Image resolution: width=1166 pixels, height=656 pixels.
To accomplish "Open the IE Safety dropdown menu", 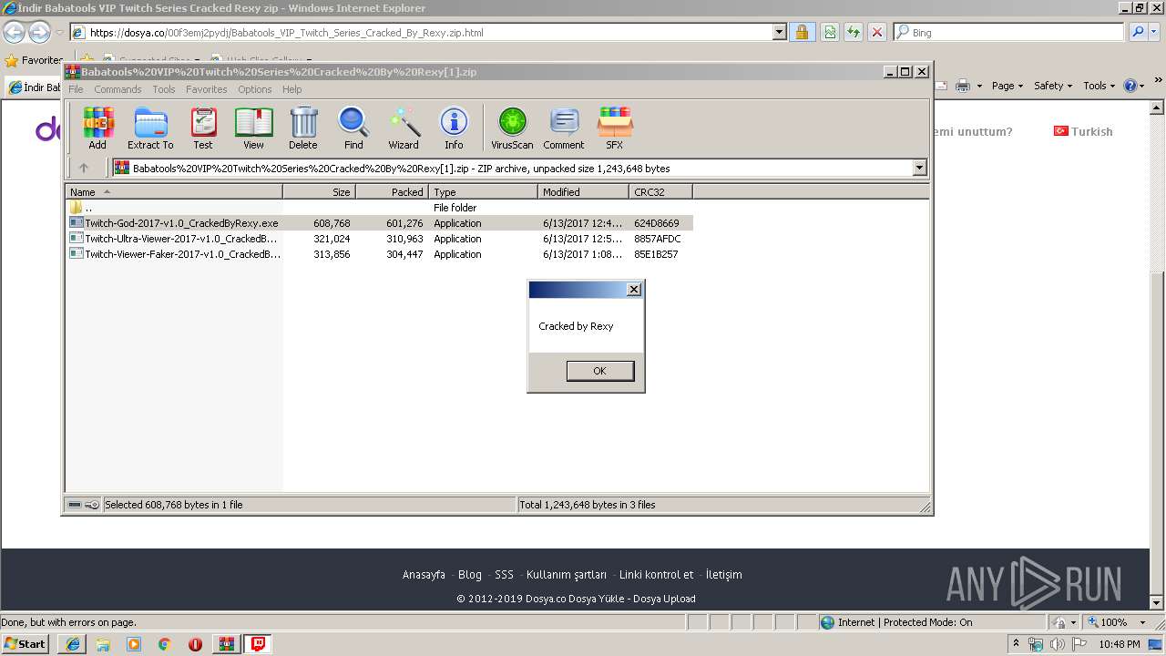I will pos(1054,86).
